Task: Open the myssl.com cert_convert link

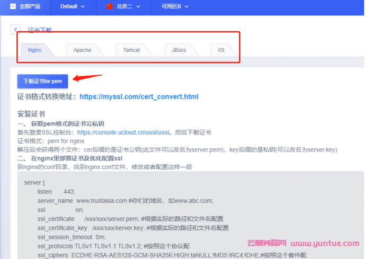Action: [x=138, y=97]
